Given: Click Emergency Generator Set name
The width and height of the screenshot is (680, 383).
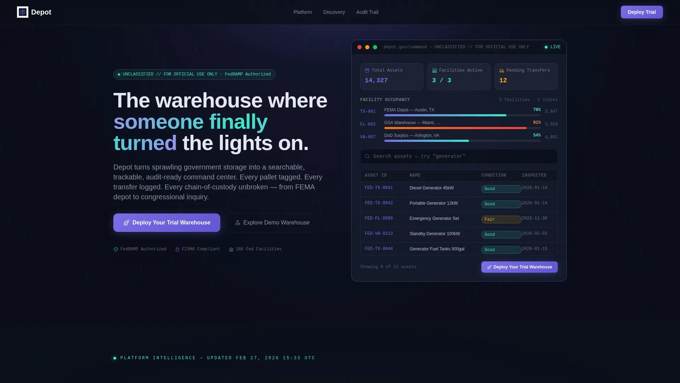Looking at the screenshot, I should tap(434, 218).
